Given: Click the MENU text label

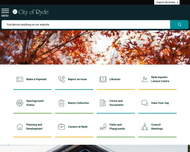Looking at the screenshot, I should (5, 16).
